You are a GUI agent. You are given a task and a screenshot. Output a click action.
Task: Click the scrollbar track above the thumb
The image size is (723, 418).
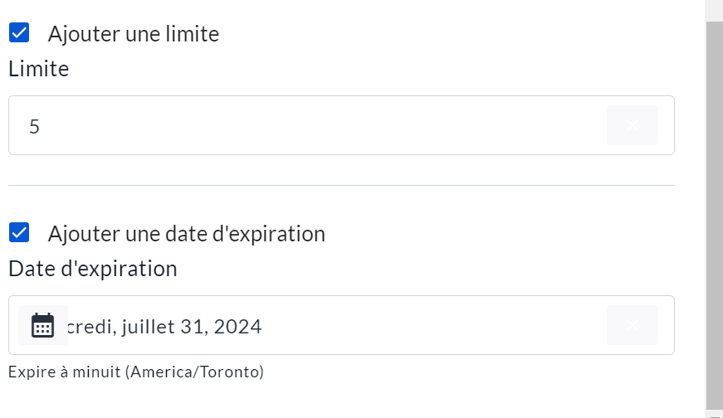(x=714, y=10)
